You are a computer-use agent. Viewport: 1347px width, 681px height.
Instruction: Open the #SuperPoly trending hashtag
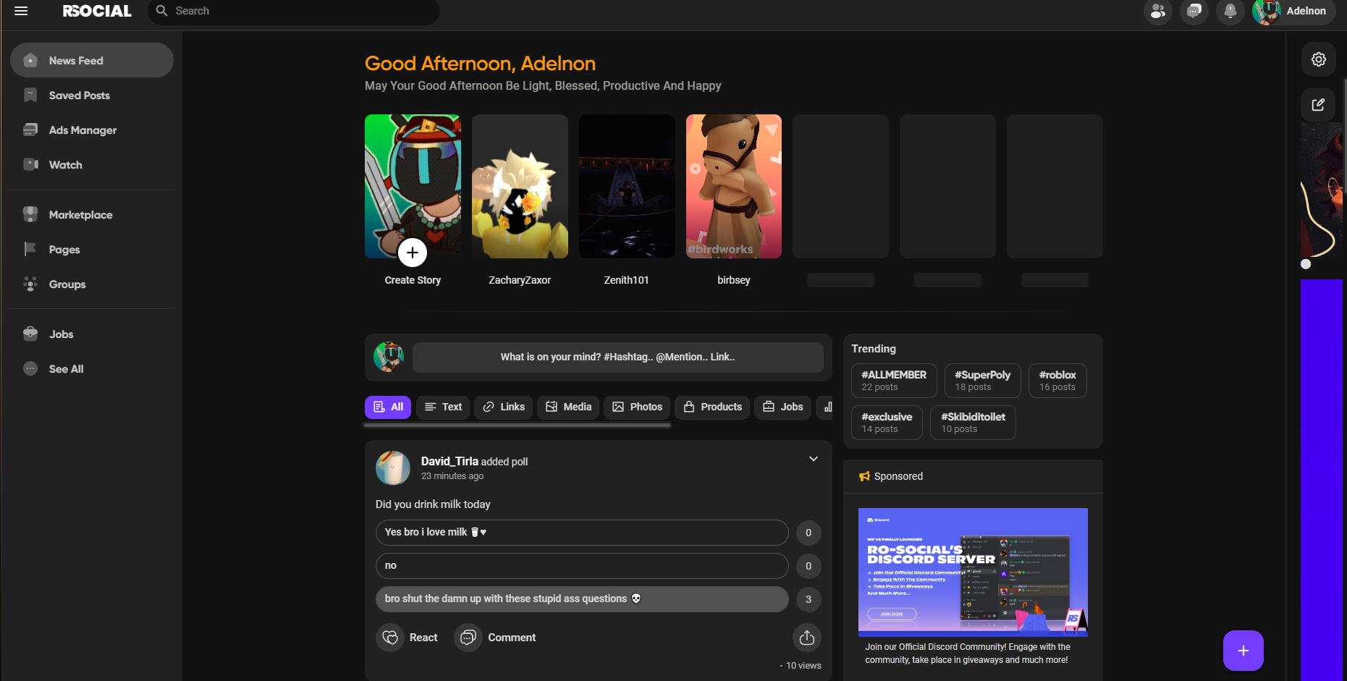pyautogui.click(x=982, y=381)
